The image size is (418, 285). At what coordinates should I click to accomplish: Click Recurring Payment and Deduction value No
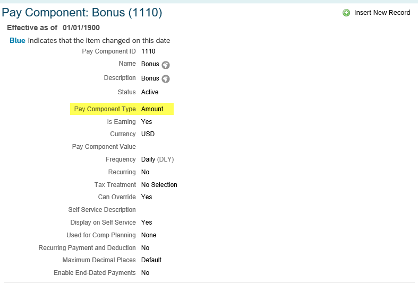[145, 247]
